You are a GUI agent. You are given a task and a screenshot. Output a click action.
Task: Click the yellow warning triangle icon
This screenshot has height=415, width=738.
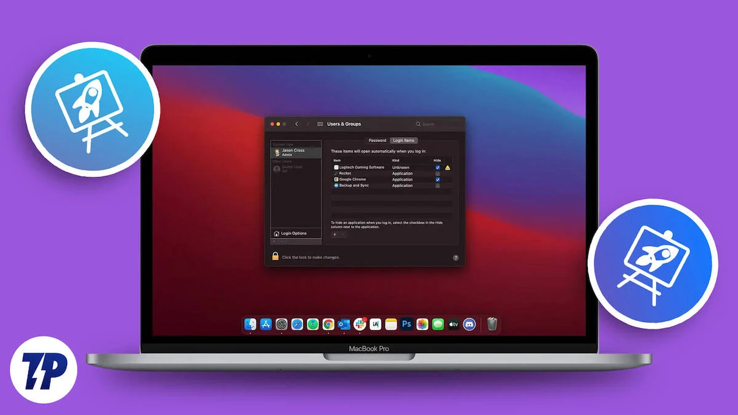(448, 167)
